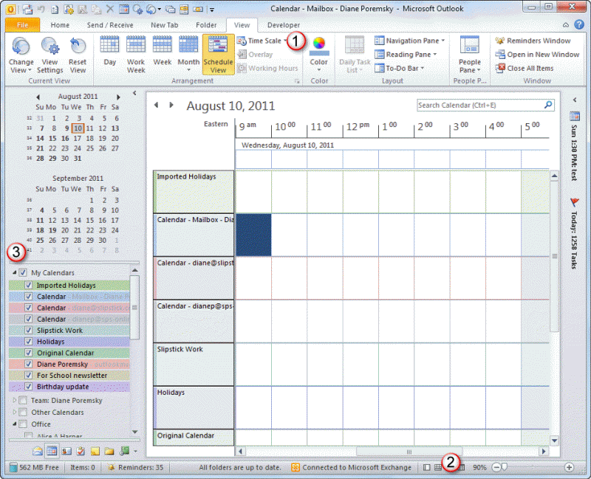Uncheck the Diane Poremsky calendar
Image resolution: width=591 pixels, height=479 pixels.
28,364
